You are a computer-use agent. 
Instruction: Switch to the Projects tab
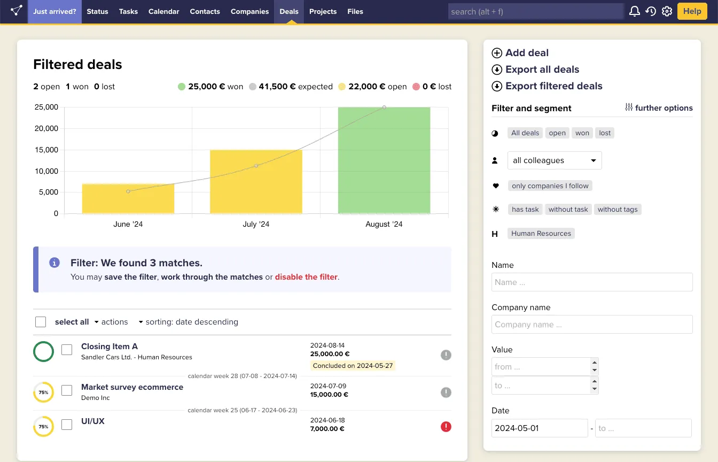click(323, 11)
